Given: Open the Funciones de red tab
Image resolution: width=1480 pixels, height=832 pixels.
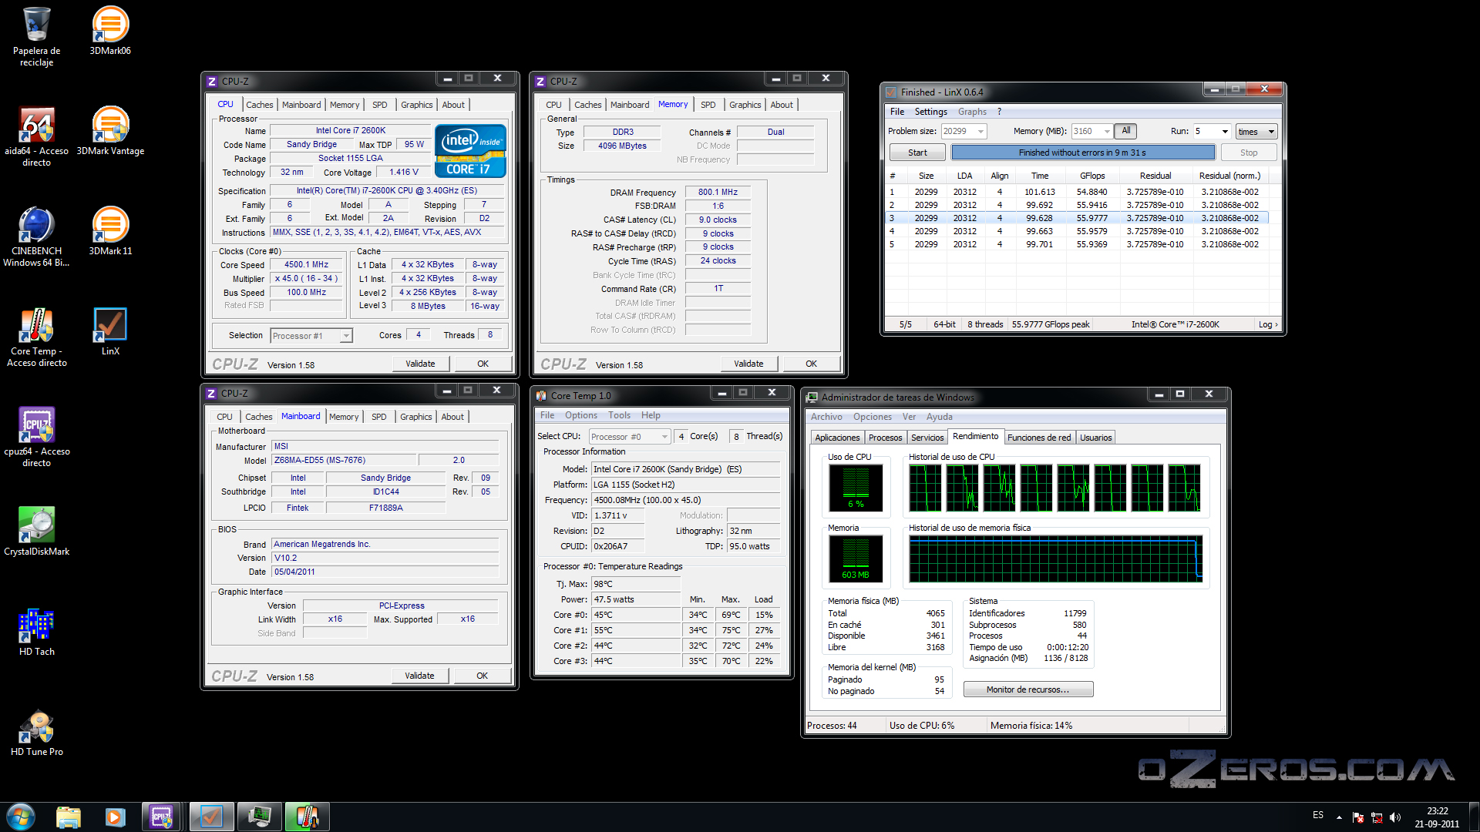Looking at the screenshot, I should point(1039,438).
